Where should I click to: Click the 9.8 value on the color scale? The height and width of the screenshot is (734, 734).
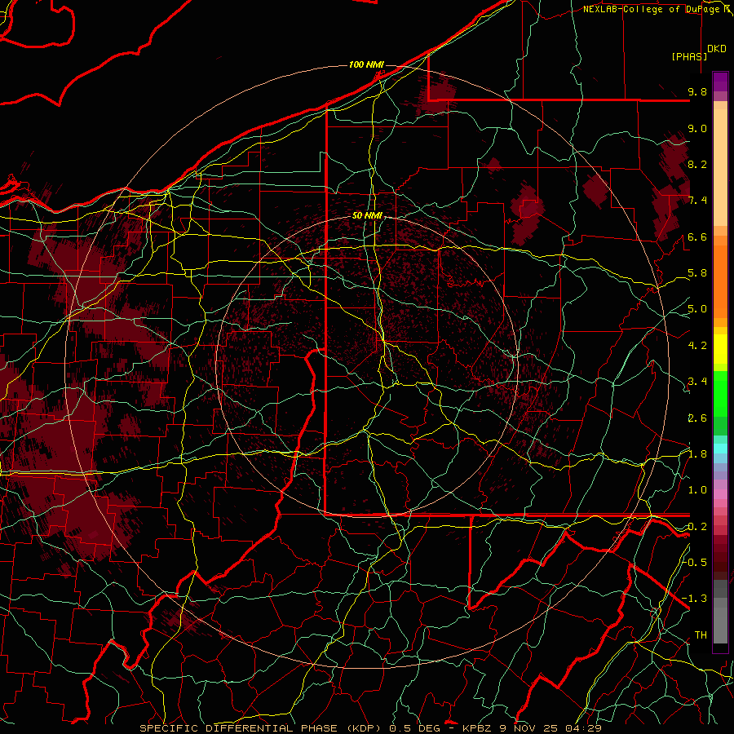coord(697,91)
